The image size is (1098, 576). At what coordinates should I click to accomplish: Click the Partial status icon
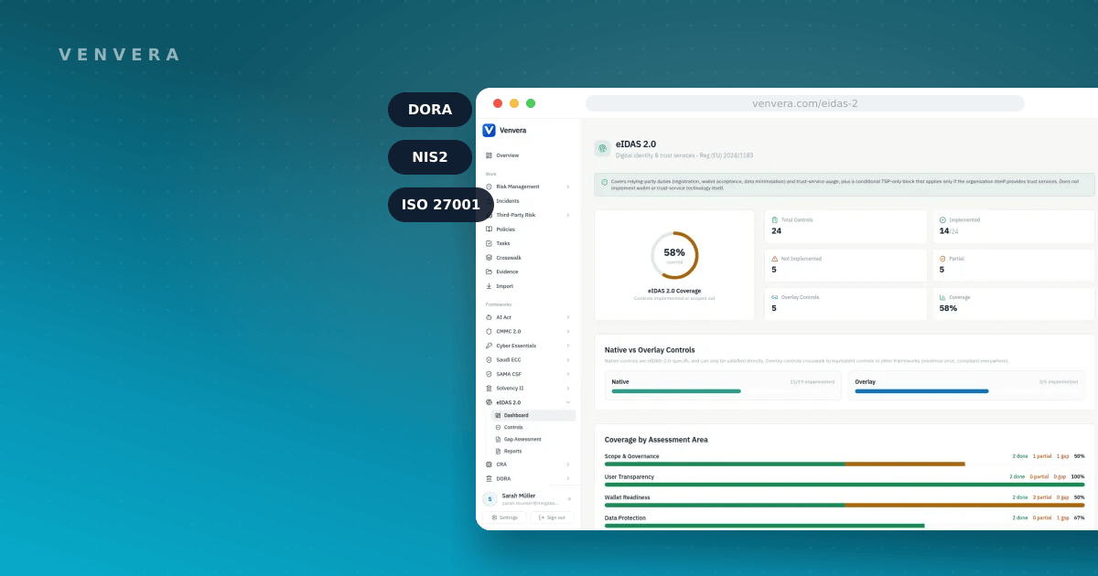tap(942, 259)
